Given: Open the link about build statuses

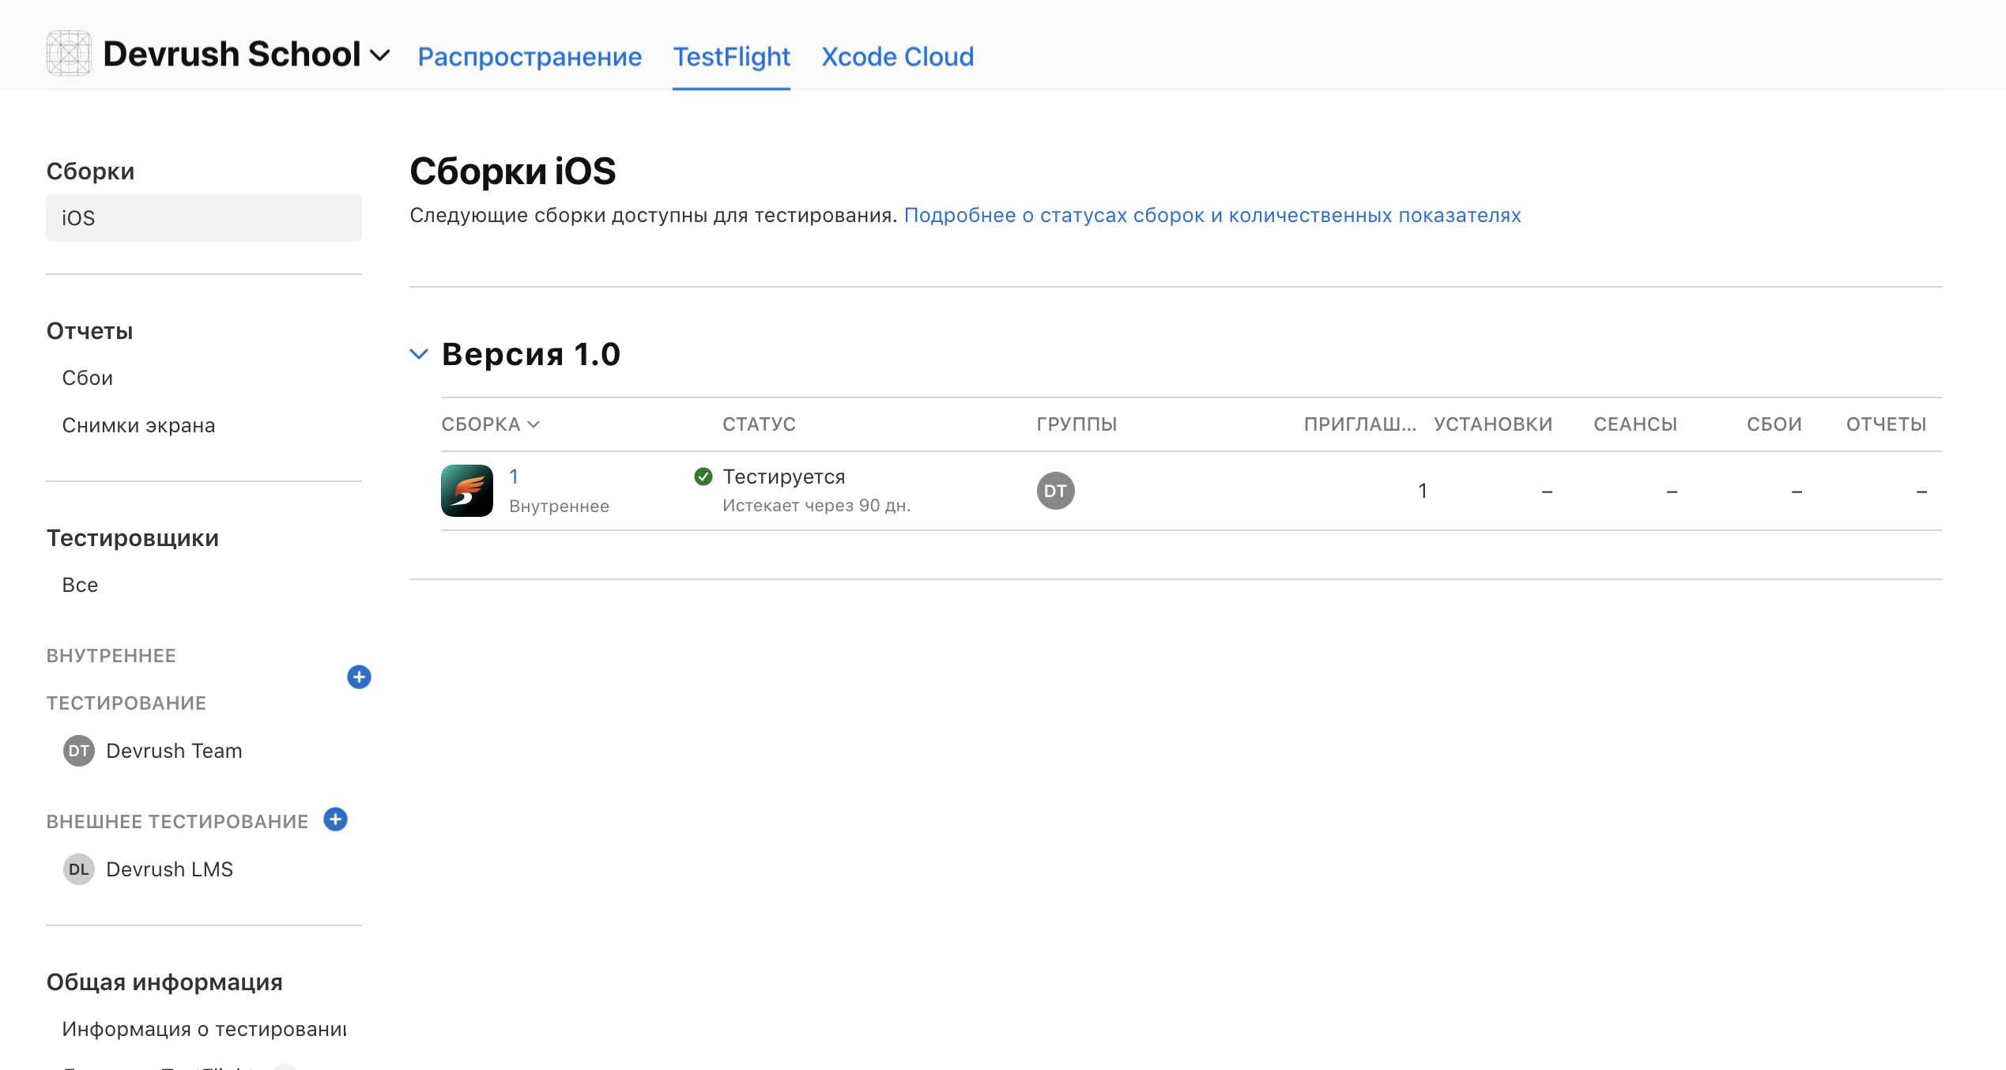Looking at the screenshot, I should pyautogui.click(x=1212, y=215).
